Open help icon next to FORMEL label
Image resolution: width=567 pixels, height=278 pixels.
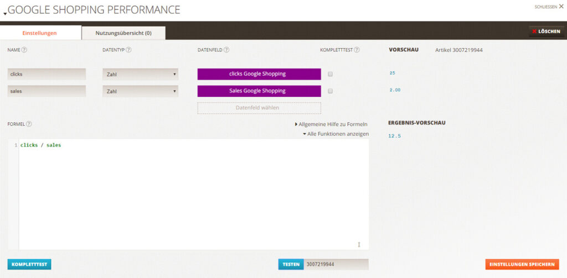click(29, 124)
